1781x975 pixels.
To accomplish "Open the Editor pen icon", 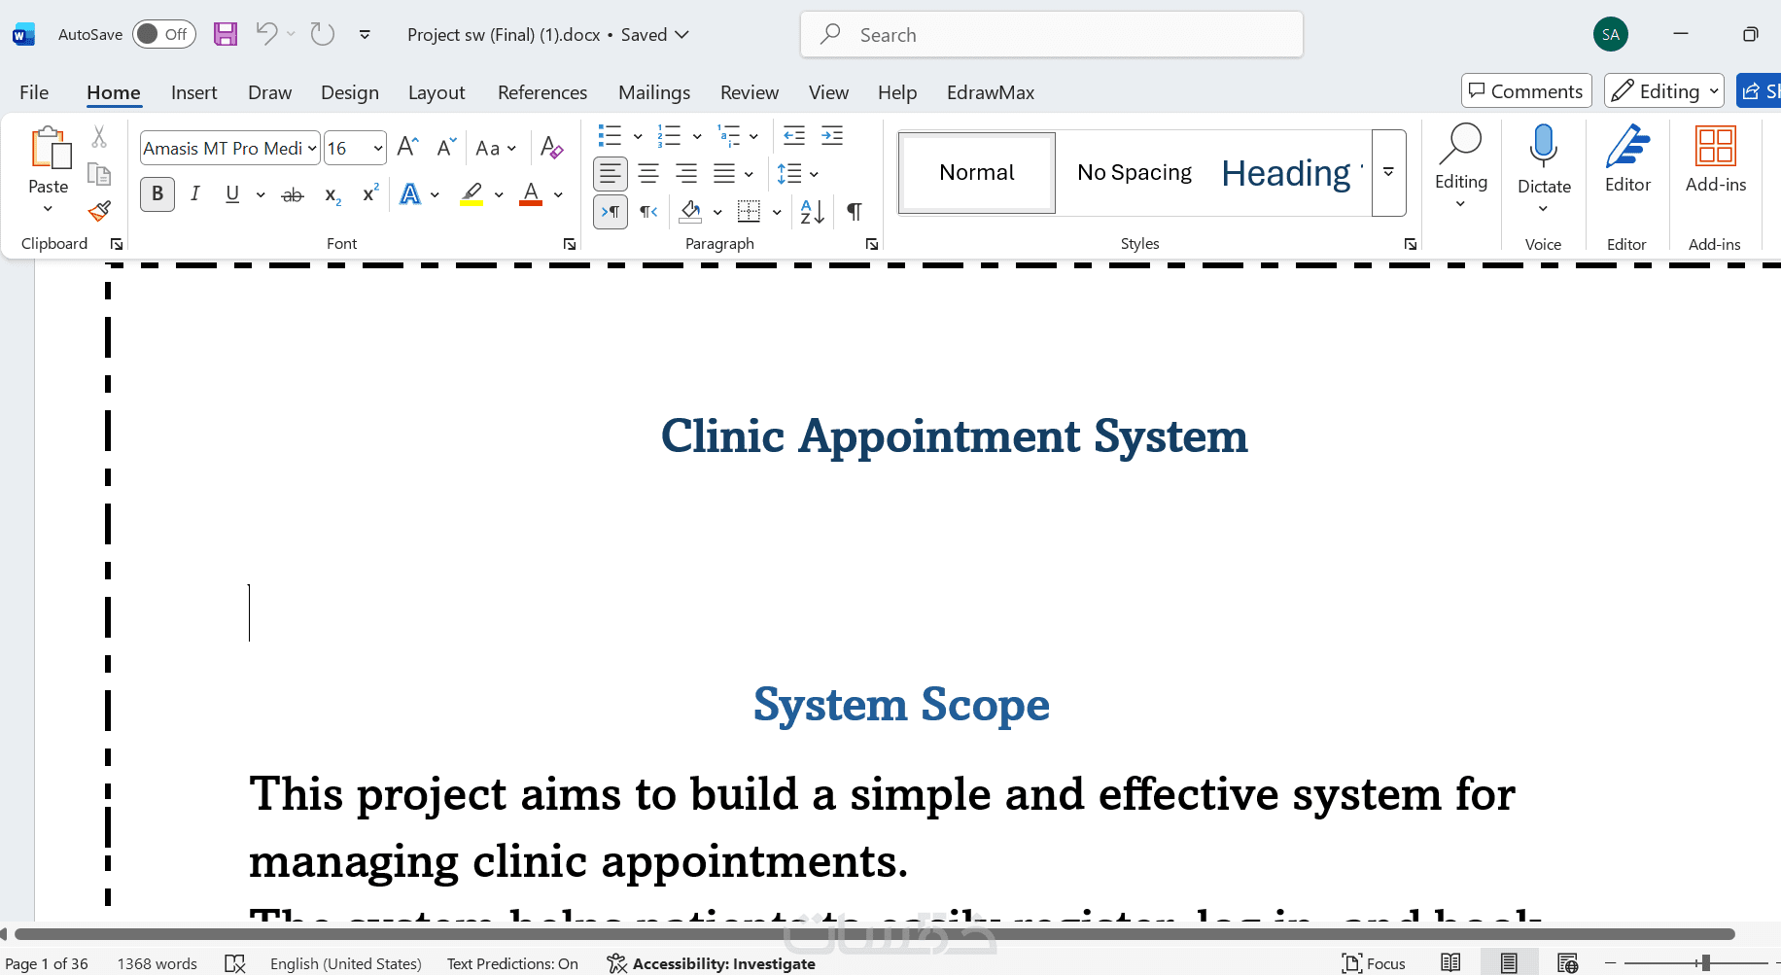I will pos(1627,147).
